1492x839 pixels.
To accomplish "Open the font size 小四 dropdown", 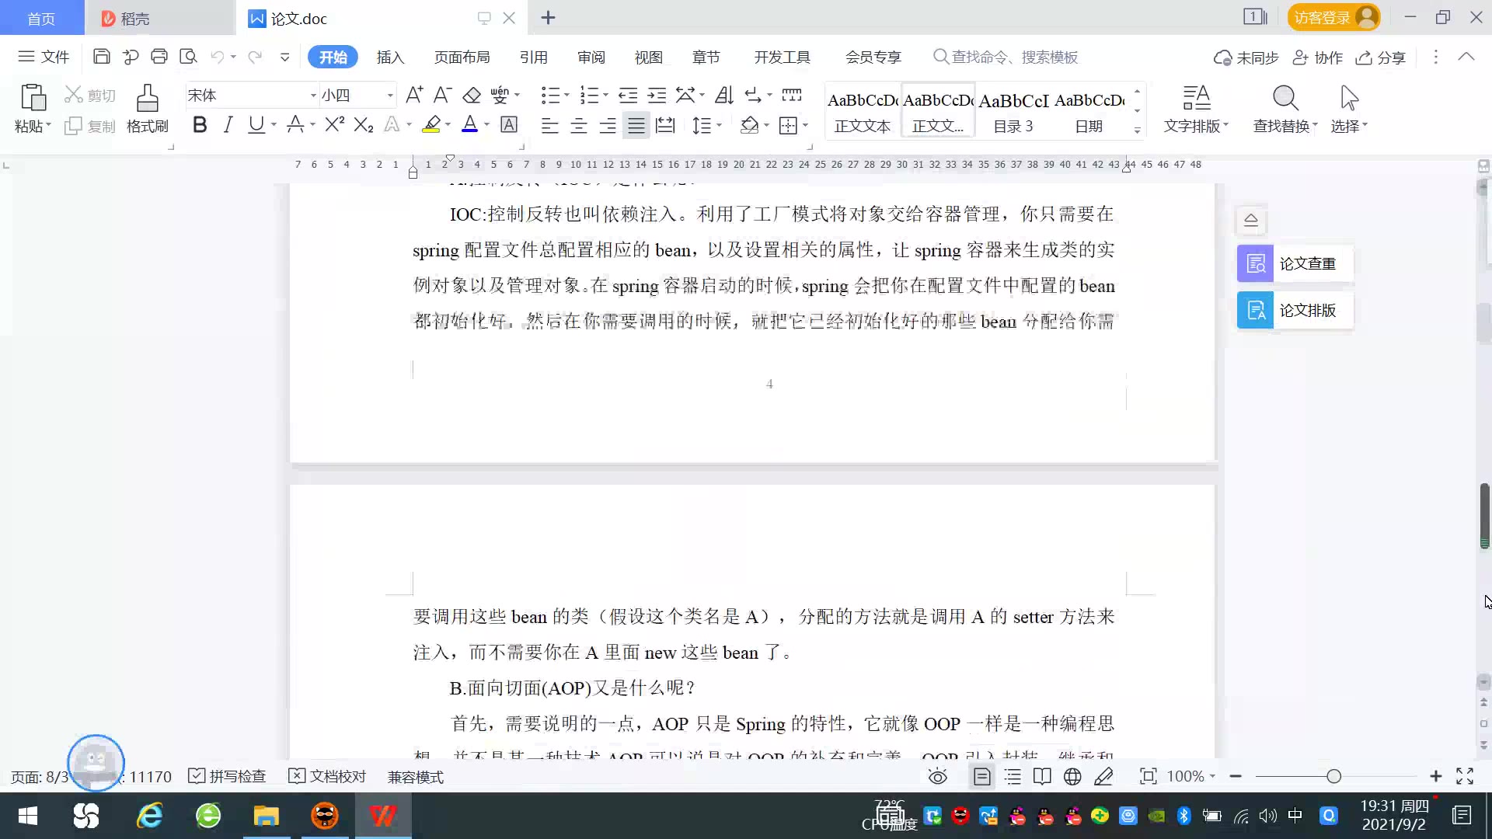I will (390, 96).
